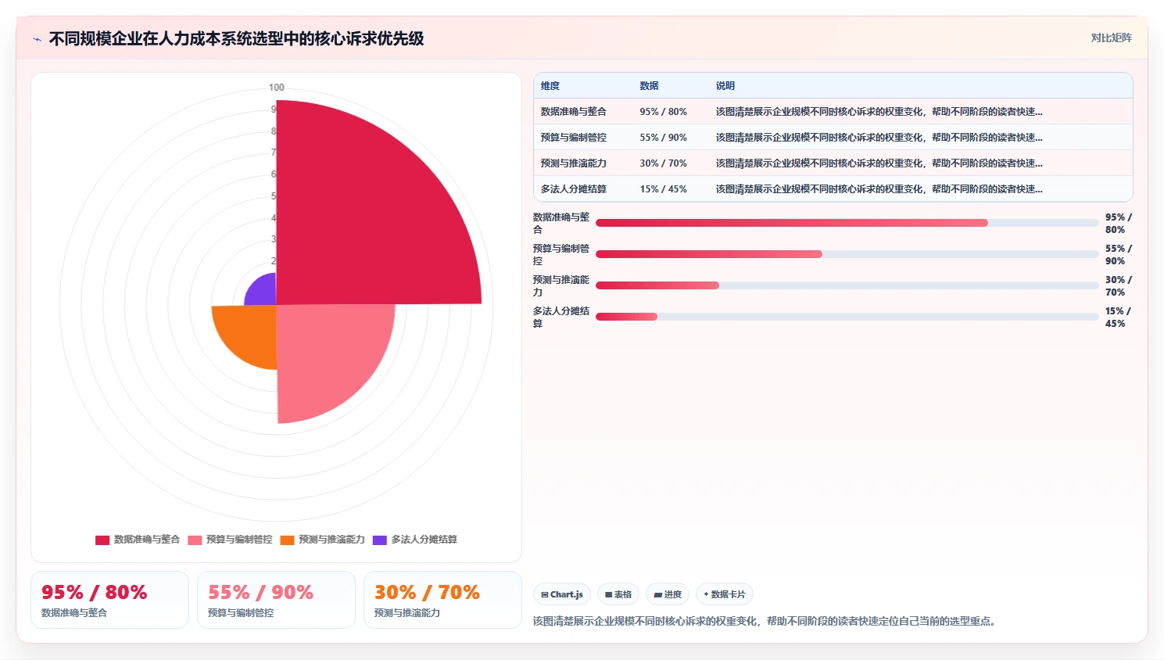Toggle legend swatch for 多法人分摊结算
Image resolution: width=1164 pixels, height=660 pixels.
pyautogui.click(x=380, y=540)
